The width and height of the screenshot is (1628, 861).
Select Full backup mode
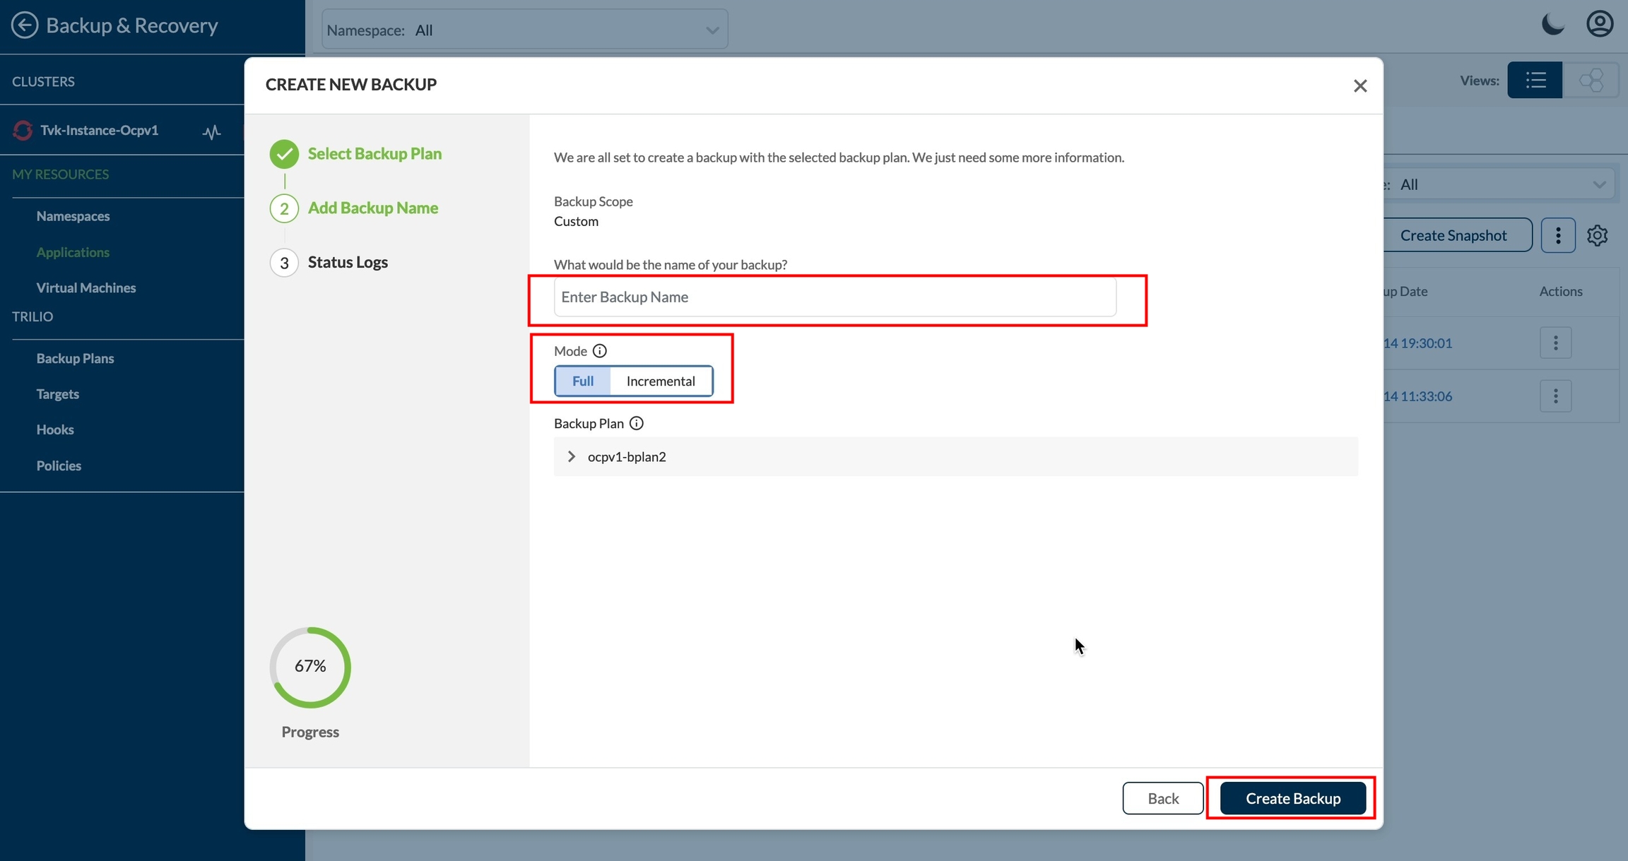click(x=582, y=381)
